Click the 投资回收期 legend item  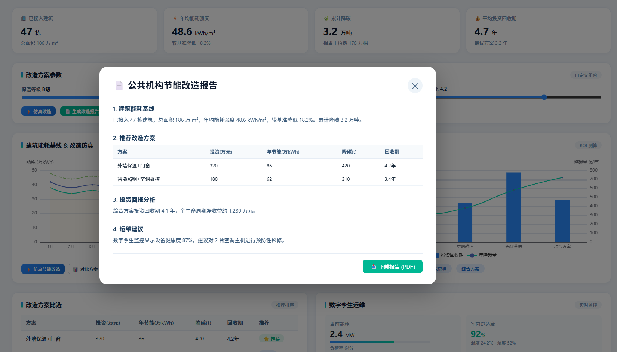449,255
